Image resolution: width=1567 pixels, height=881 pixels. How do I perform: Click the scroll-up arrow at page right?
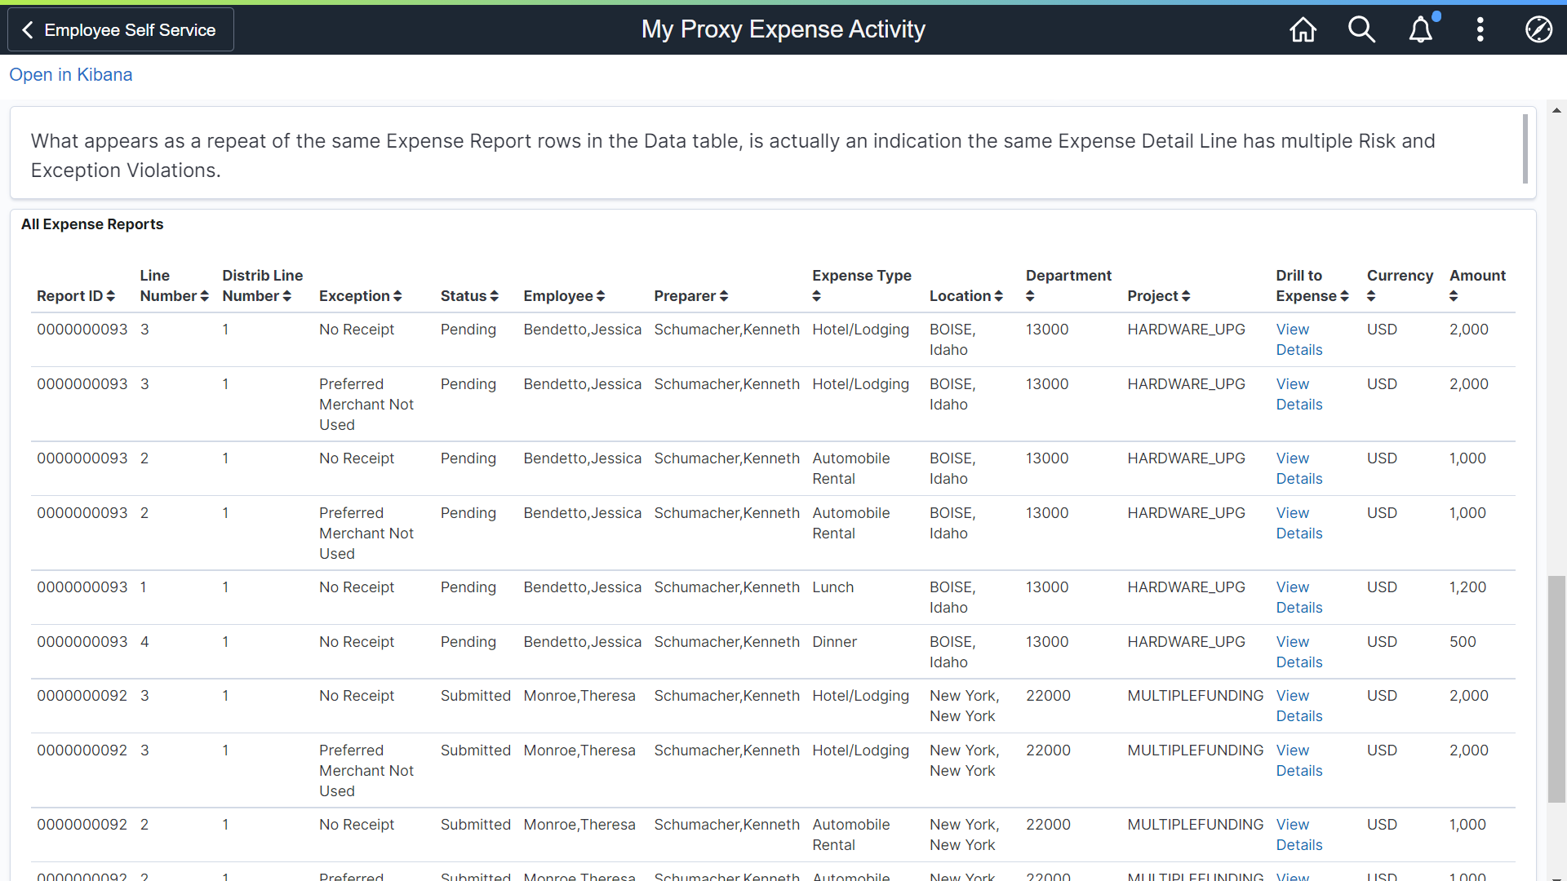coord(1556,110)
